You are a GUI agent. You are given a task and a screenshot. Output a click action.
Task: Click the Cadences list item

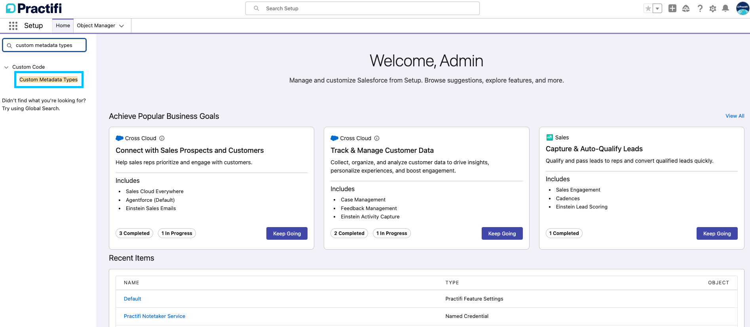tap(568, 199)
